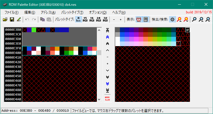Image resolution: width=213 pixels, height=114 pixels.
Task: Click the file view scrollbar down arrow
Action: coord(99,99)
